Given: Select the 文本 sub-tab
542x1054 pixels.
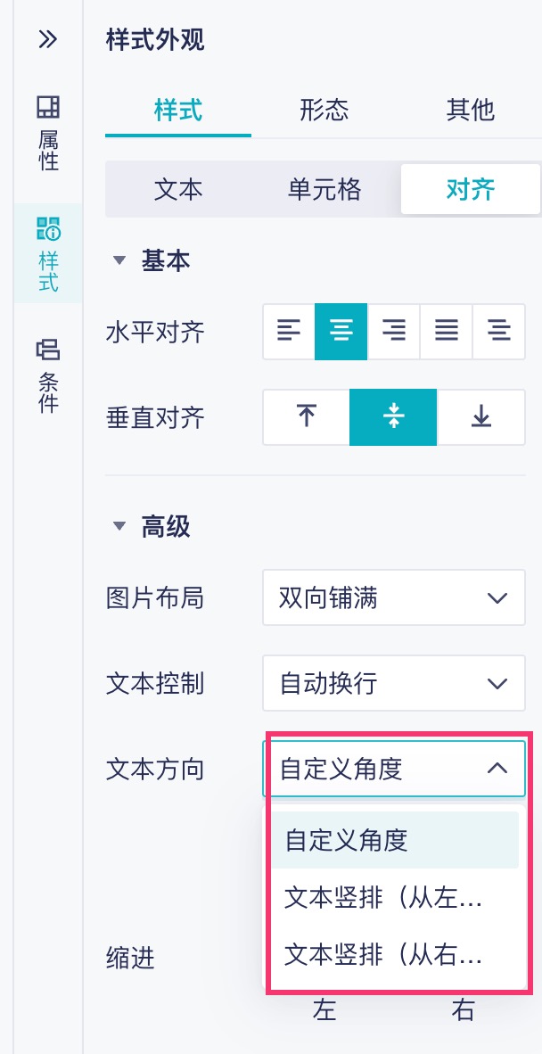Looking at the screenshot, I should (178, 190).
